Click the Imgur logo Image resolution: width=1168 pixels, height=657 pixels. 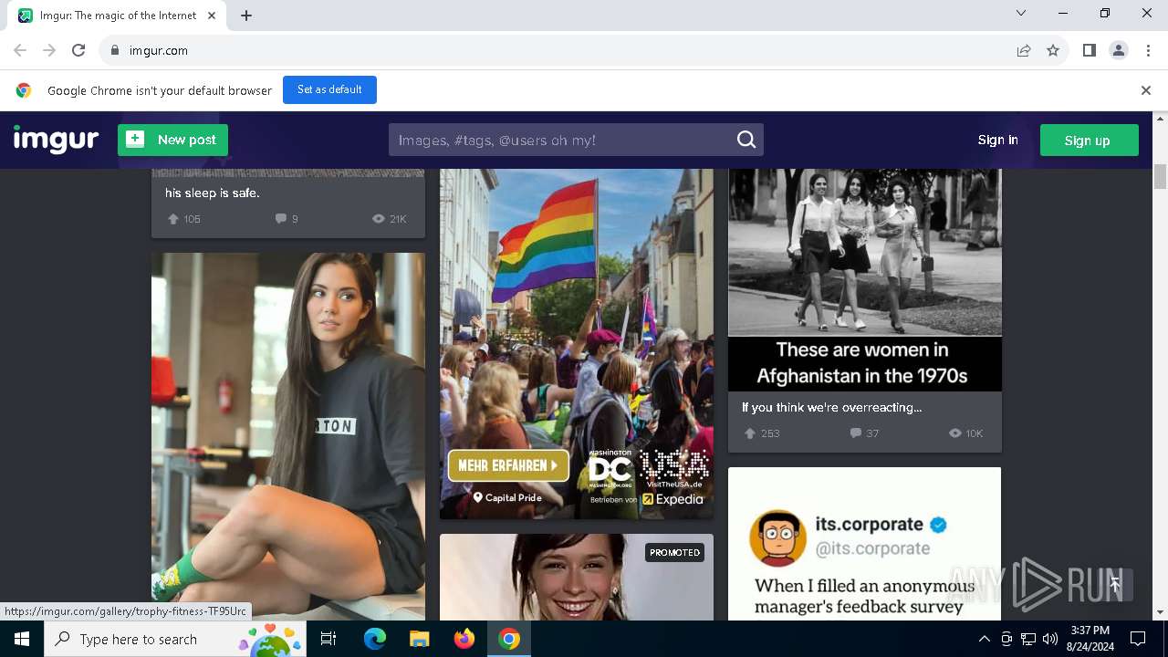pos(56,140)
